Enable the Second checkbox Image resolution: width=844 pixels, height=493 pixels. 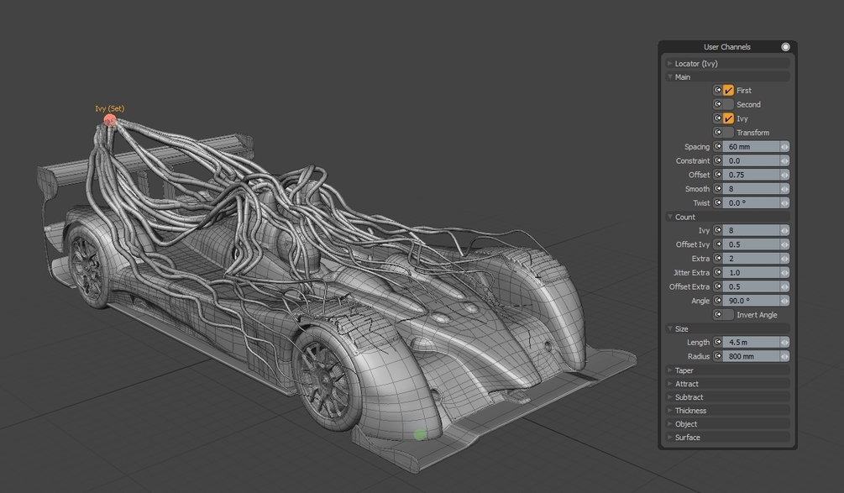[x=728, y=104]
